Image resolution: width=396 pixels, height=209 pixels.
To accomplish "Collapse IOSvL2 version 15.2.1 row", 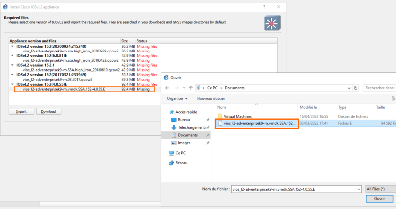I will [12, 65].
